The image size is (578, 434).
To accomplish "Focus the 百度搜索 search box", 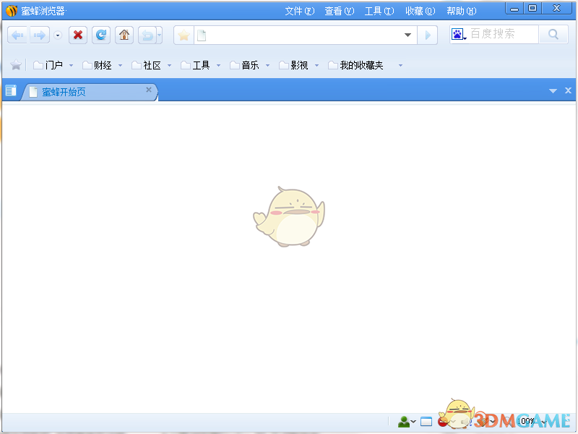I will (503, 34).
